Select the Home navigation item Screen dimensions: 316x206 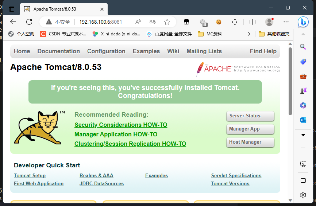[22, 51]
